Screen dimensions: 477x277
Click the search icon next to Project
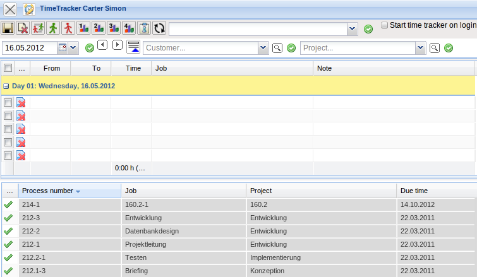click(x=434, y=48)
